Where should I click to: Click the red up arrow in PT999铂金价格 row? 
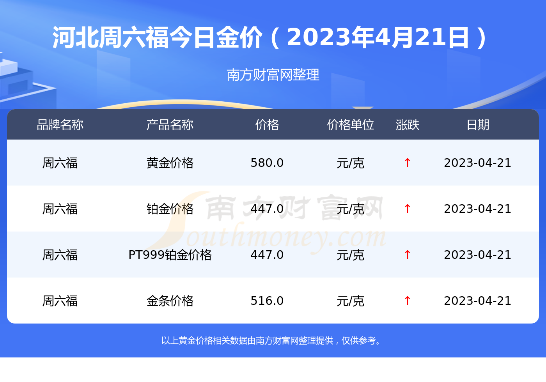[408, 255]
